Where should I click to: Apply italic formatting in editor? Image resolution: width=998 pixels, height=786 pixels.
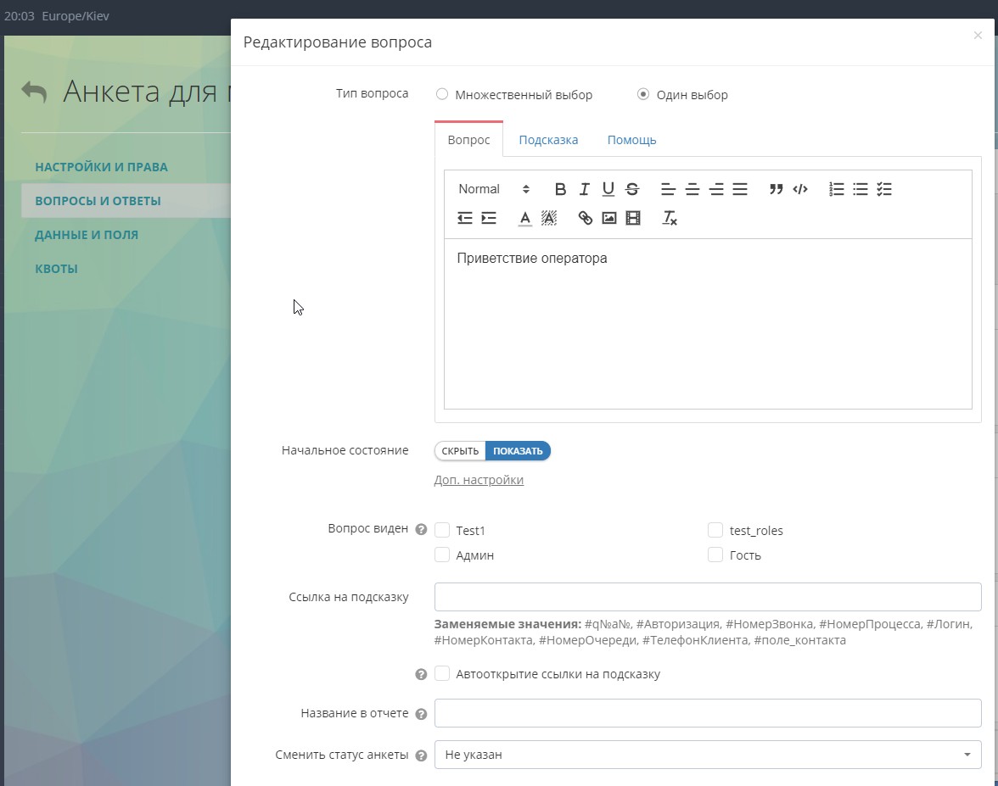(584, 189)
